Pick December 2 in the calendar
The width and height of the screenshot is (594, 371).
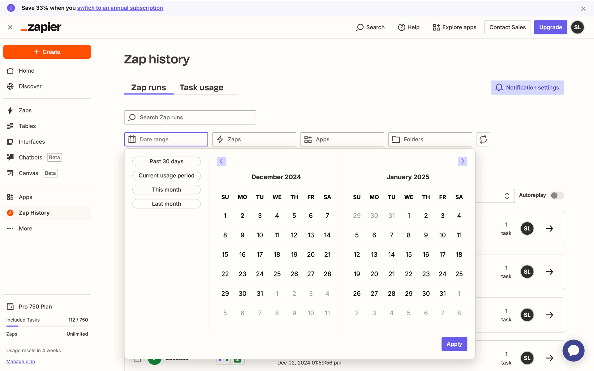pos(242,215)
